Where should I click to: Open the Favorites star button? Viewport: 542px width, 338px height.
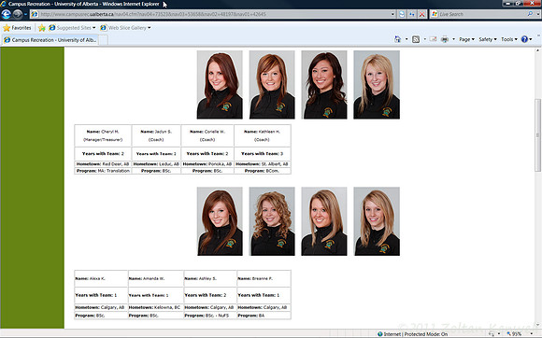(x=17, y=28)
